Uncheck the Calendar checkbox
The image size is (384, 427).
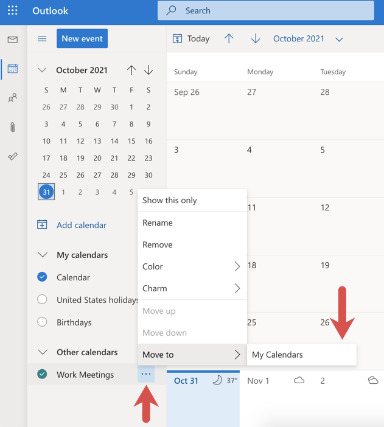click(x=42, y=277)
